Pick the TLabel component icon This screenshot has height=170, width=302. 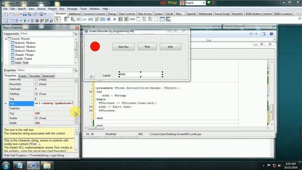pos(84,19)
